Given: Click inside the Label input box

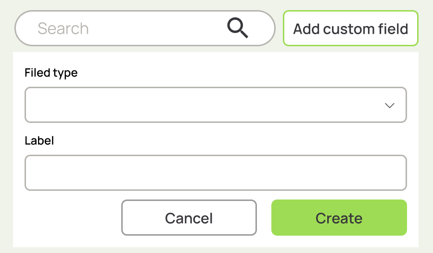Looking at the screenshot, I should tap(216, 173).
